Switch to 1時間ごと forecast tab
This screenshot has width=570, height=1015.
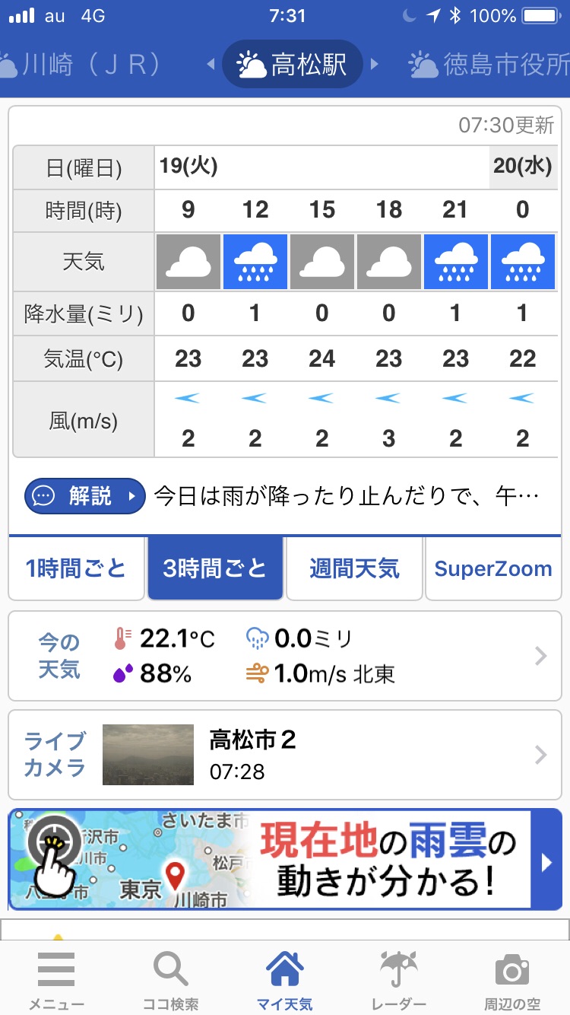pos(76,568)
